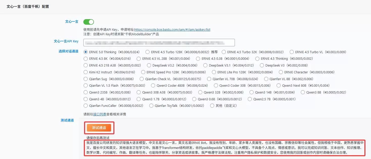371x159 pixels.
Task: Select the Qwen3 Coder 480B model
Action: (x=153, y=85)
